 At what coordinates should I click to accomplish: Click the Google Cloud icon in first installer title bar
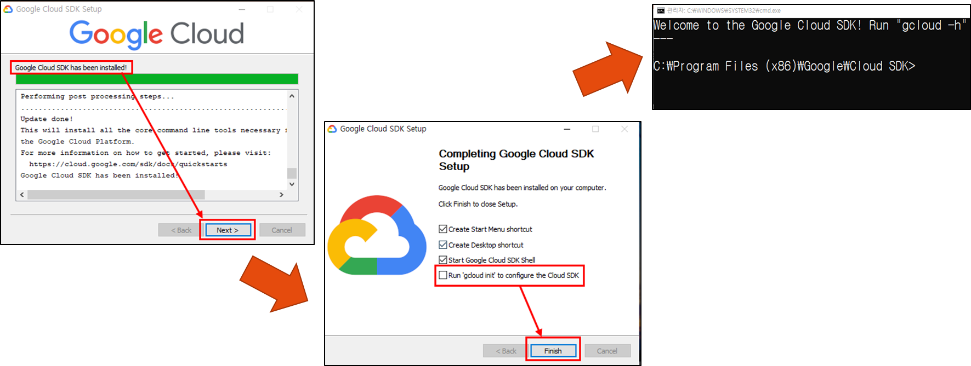[x=8, y=9]
